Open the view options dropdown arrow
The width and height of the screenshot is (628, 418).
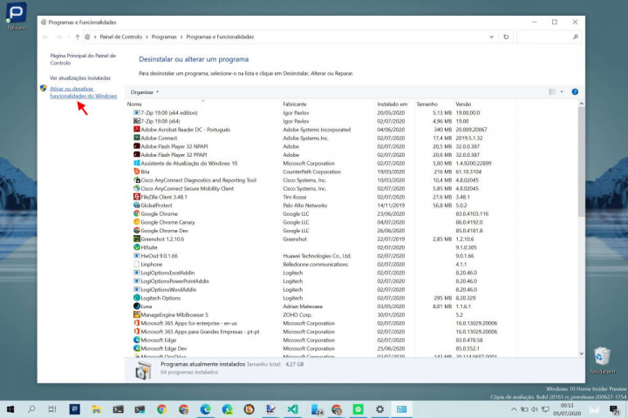[562, 91]
